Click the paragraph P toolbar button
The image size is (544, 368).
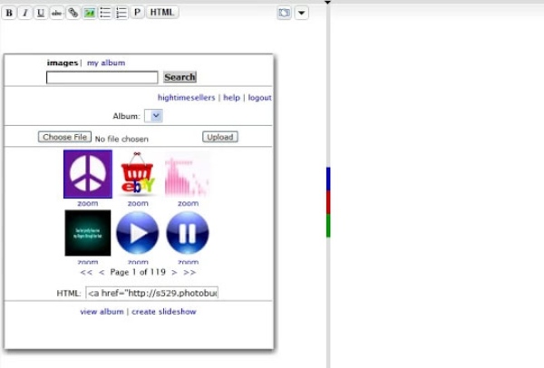(x=137, y=13)
